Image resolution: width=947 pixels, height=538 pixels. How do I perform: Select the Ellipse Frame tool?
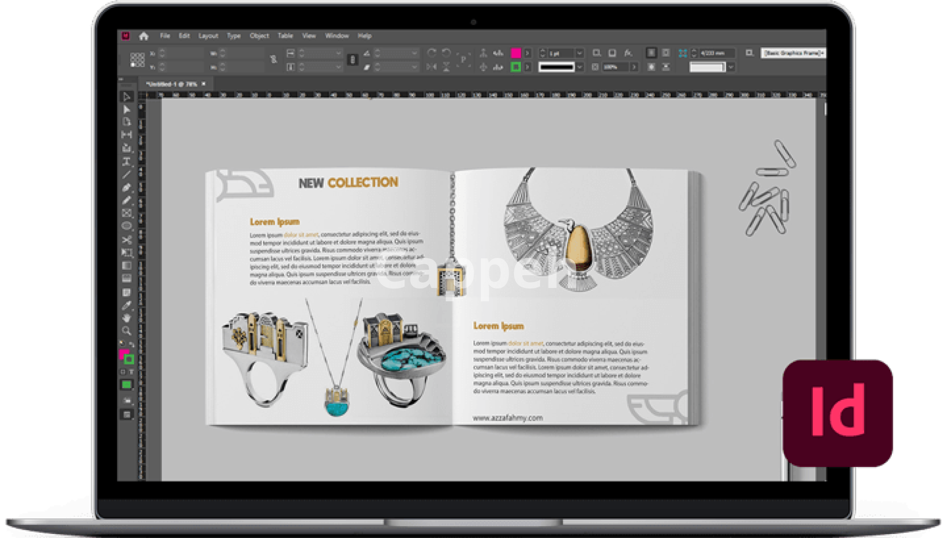(x=127, y=226)
